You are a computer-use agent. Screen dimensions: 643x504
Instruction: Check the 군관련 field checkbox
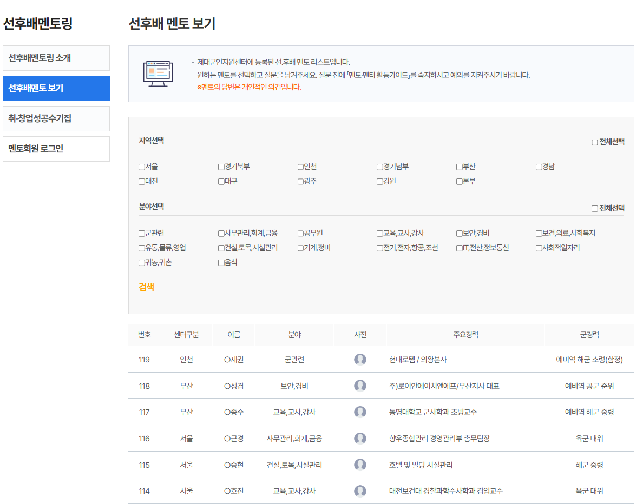[x=141, y=233]
